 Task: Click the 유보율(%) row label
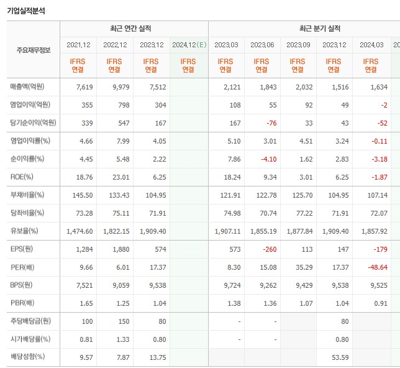click(24, 231)
